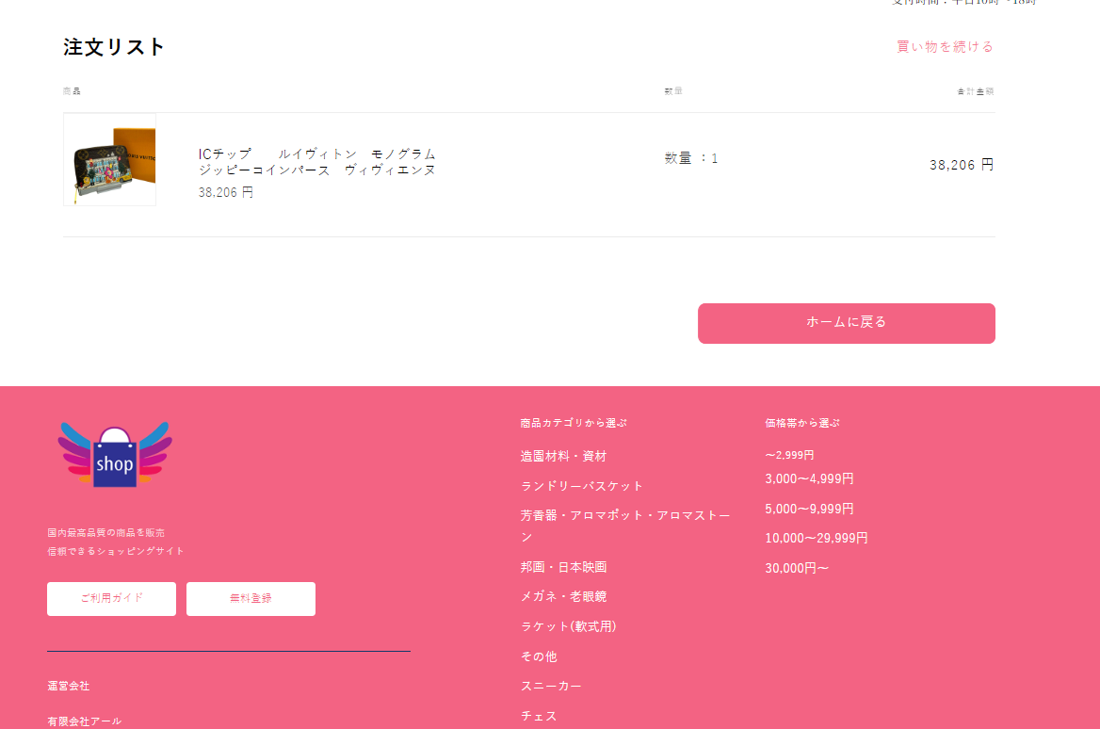Click the 合計金額 column header
1100x729 pixels.
click(x=976, y=91)
